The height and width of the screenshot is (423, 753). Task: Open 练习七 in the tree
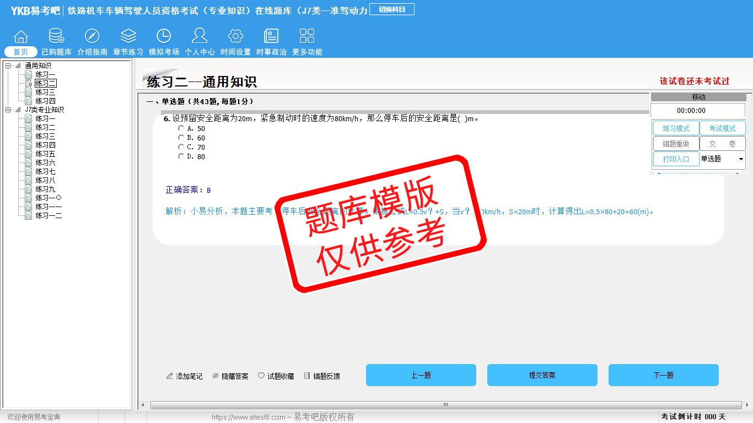pos(45,171)
